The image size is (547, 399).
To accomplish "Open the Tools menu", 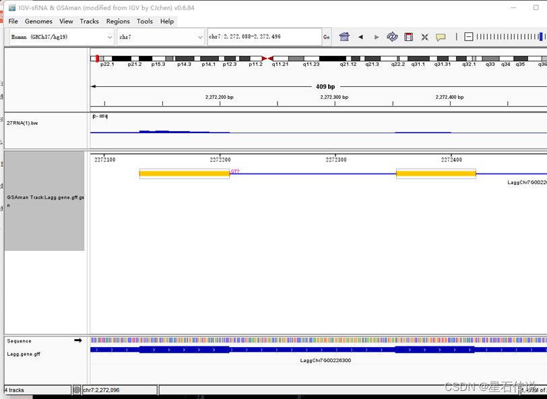I will tap(145, 22).
